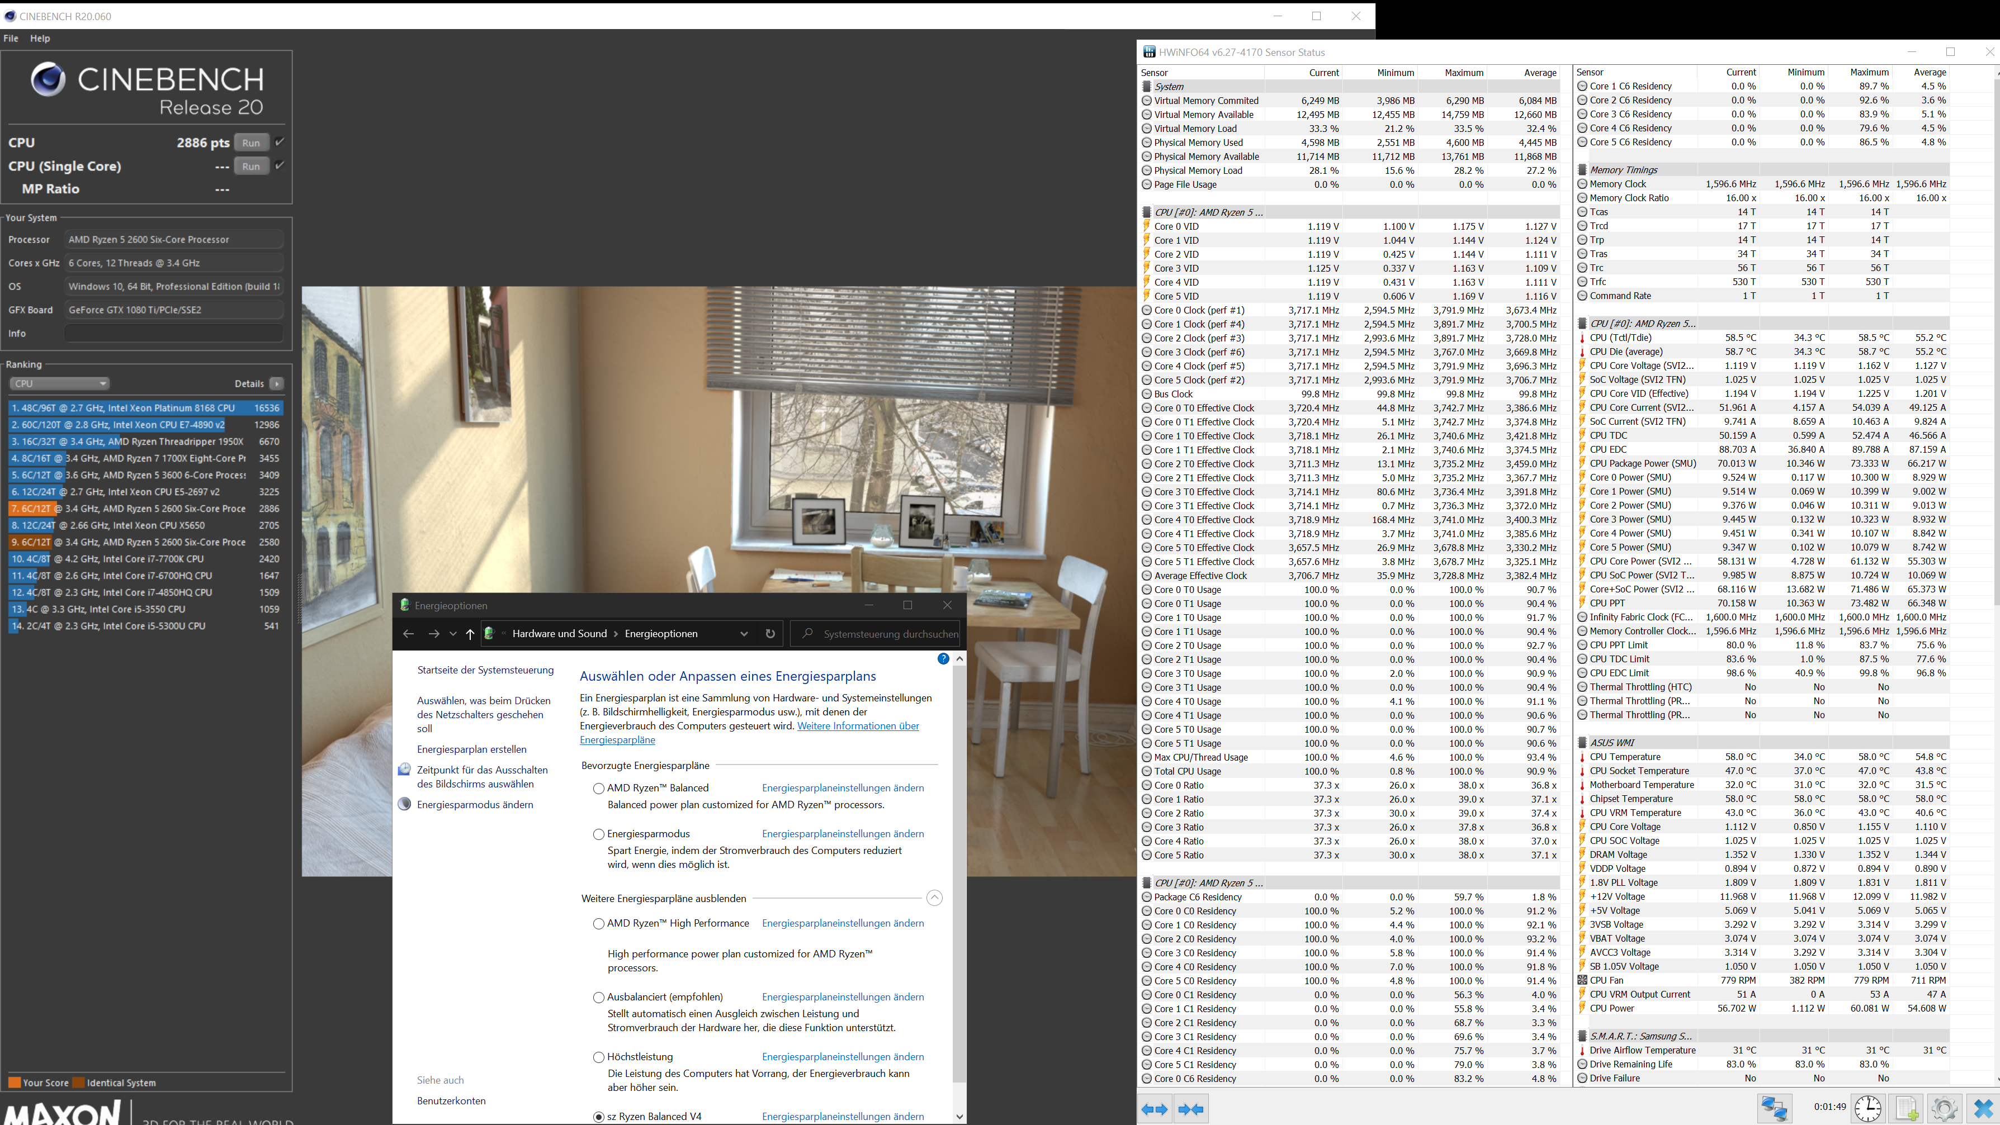Collapse Weitere Energiesparpläne section chevron
The height and width of the screenshot is (1125, 2000).
pos(934,898)
